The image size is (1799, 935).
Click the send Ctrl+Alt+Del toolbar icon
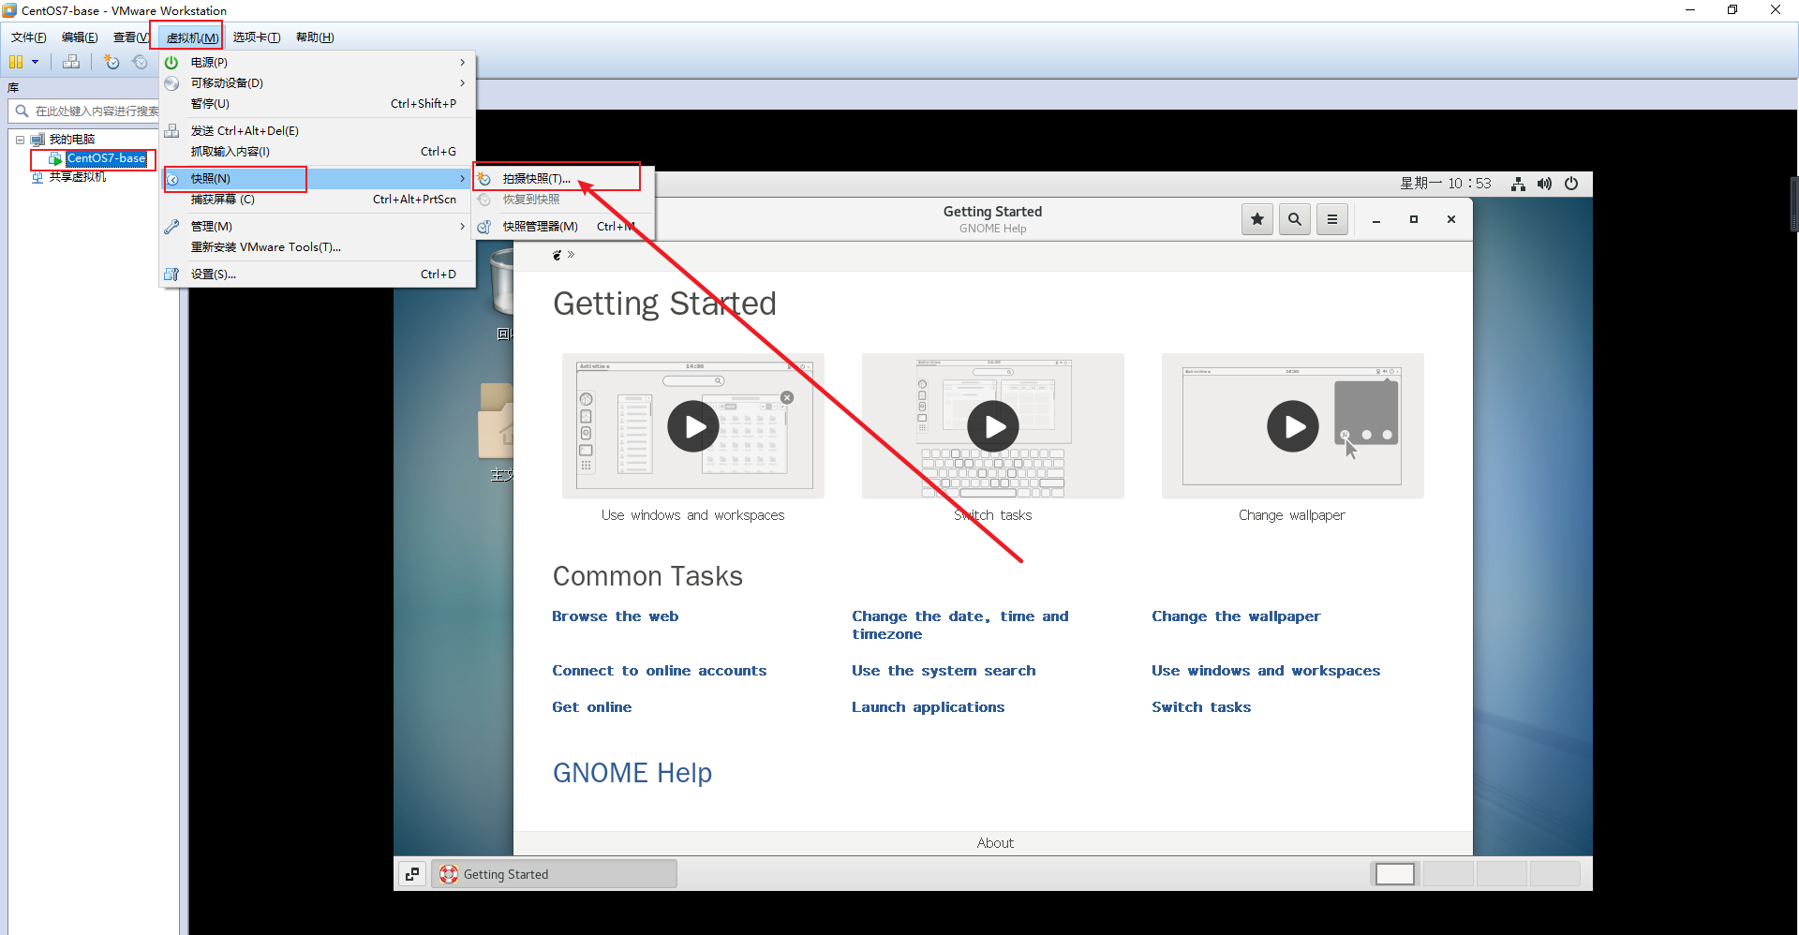71,62
